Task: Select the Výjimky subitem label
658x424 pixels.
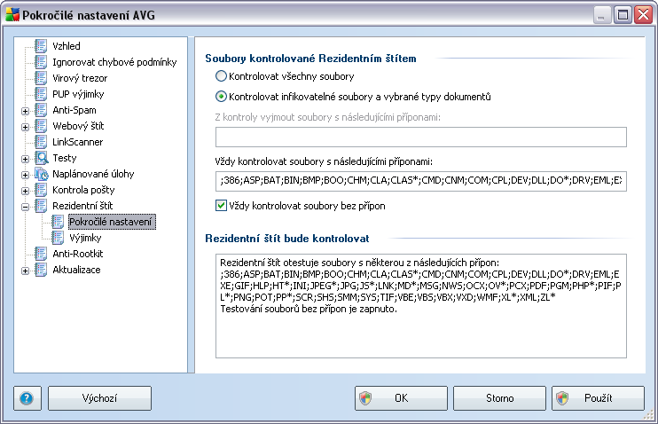Action: click(85, 238)
